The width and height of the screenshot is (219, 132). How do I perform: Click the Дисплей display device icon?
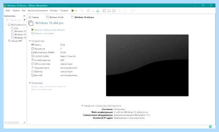(x=32, y=75)
